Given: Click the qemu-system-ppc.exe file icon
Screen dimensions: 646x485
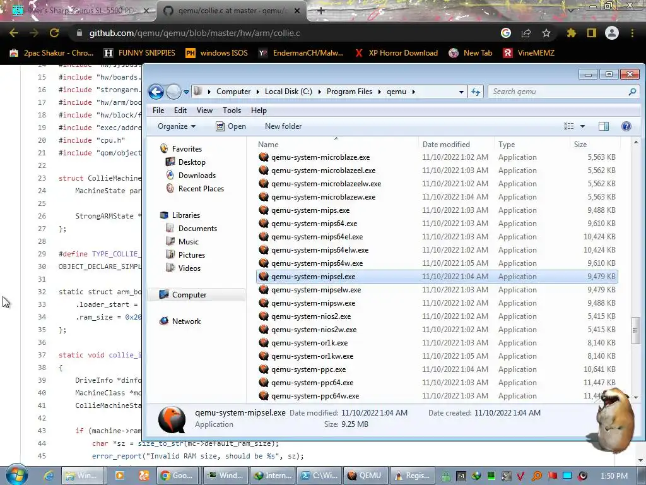Looking at the screenshot, I should click(x=264, y=369).
